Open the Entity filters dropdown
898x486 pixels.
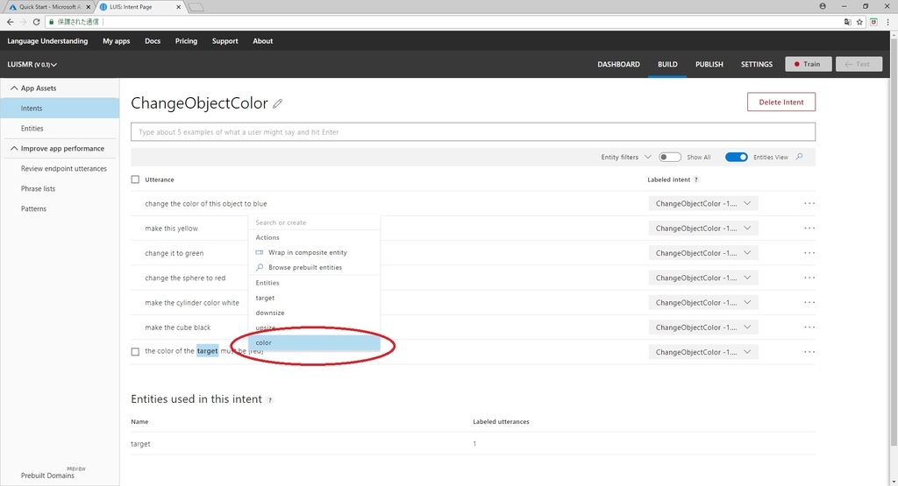pyautogui.click(x=625, y=158)
